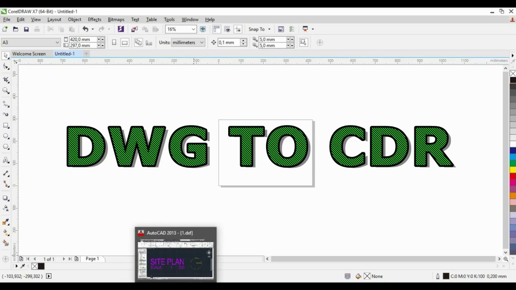Image resolution: width=516 pixels, height=290 pixels.
Task: Open the search content (Corel Connect) icon
Action: [x=121, y=29]
